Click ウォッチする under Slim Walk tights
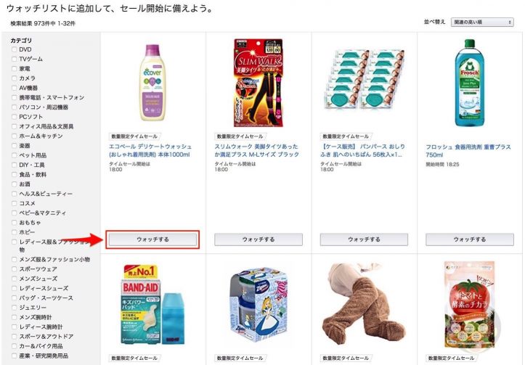The image size is (525, 365). [x=259, y=239]
